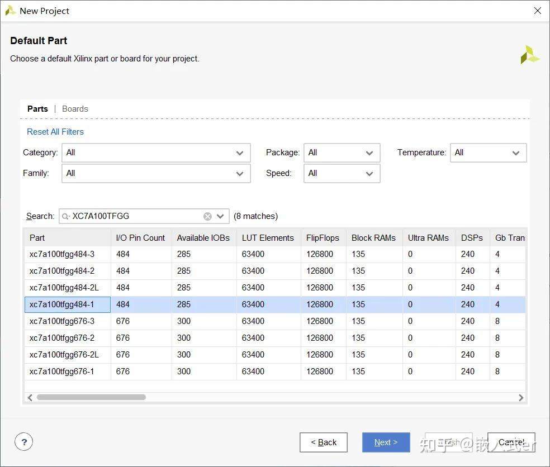550x467 pixels.
Task: Clear the search field text
Action: (x=207, y=216)
